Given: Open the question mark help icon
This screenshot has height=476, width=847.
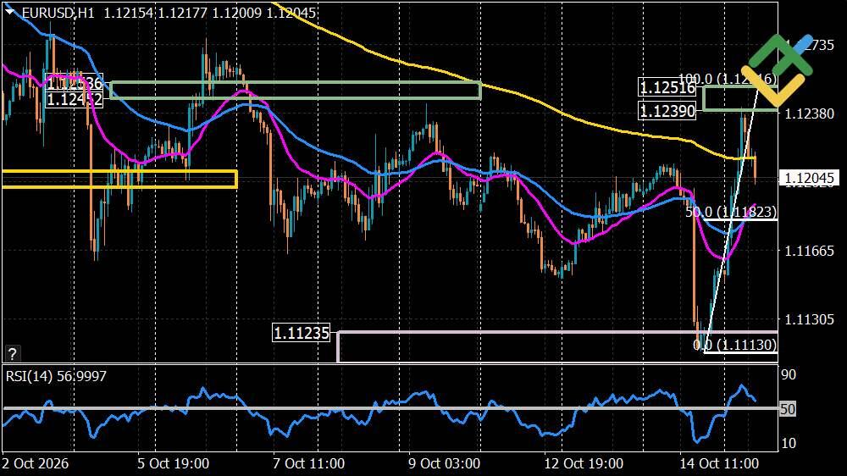Looking at the screenshot, I should [x=12, y=354].
